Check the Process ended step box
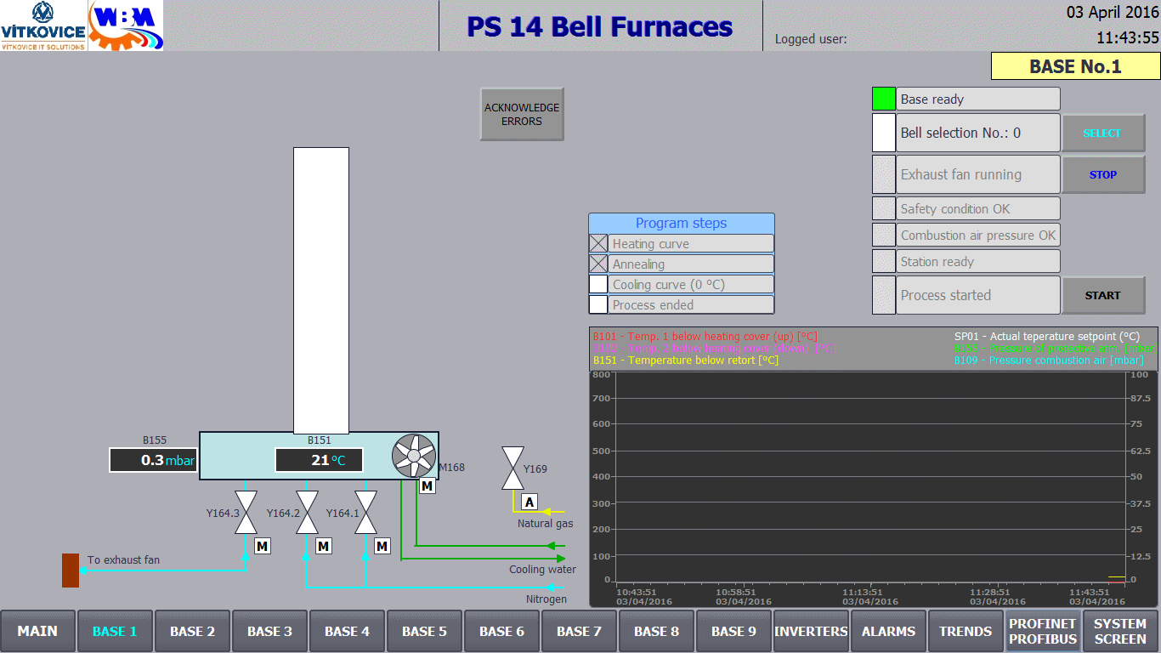 (x=598, y=304)
